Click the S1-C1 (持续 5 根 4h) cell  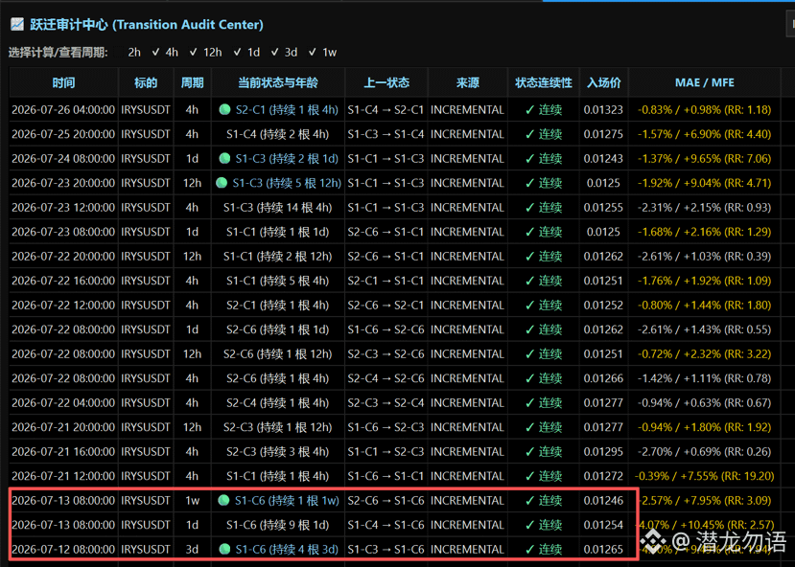click(278, 281)
